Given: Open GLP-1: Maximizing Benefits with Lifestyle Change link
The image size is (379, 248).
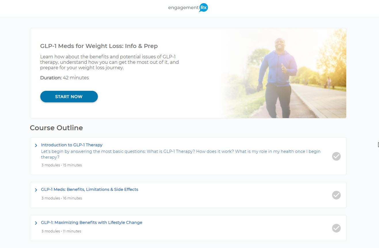Looking at the screenshot, I should click(x=92, y=222).
